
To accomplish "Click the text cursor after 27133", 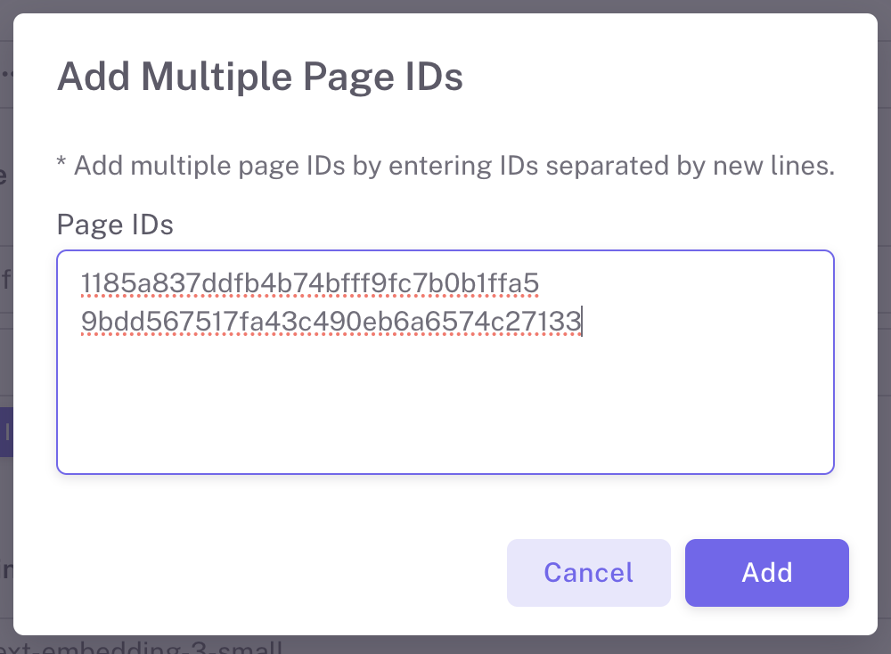I will tap(582, 322).
